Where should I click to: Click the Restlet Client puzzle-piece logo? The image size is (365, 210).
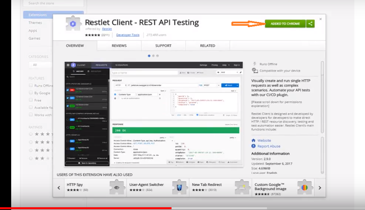73,23
